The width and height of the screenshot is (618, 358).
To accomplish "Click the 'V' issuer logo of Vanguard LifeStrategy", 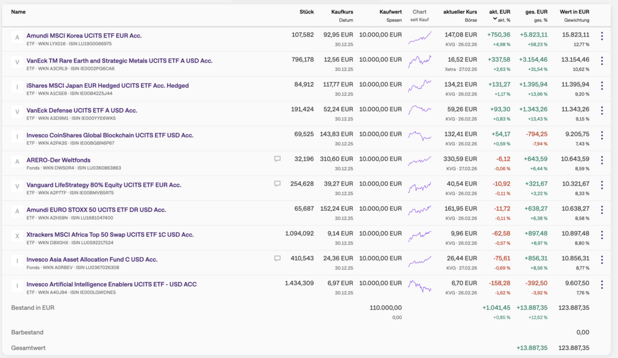I will tap(17, 187).
